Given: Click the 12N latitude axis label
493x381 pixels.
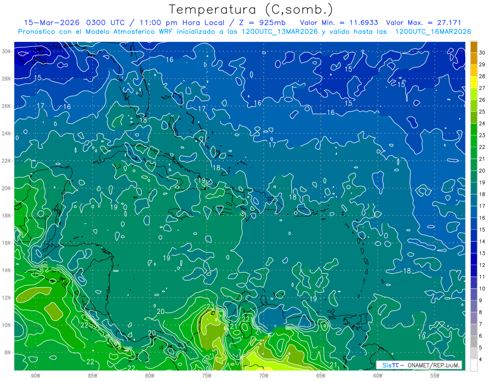Looking at the screenshot, I should tap(7, 297).
